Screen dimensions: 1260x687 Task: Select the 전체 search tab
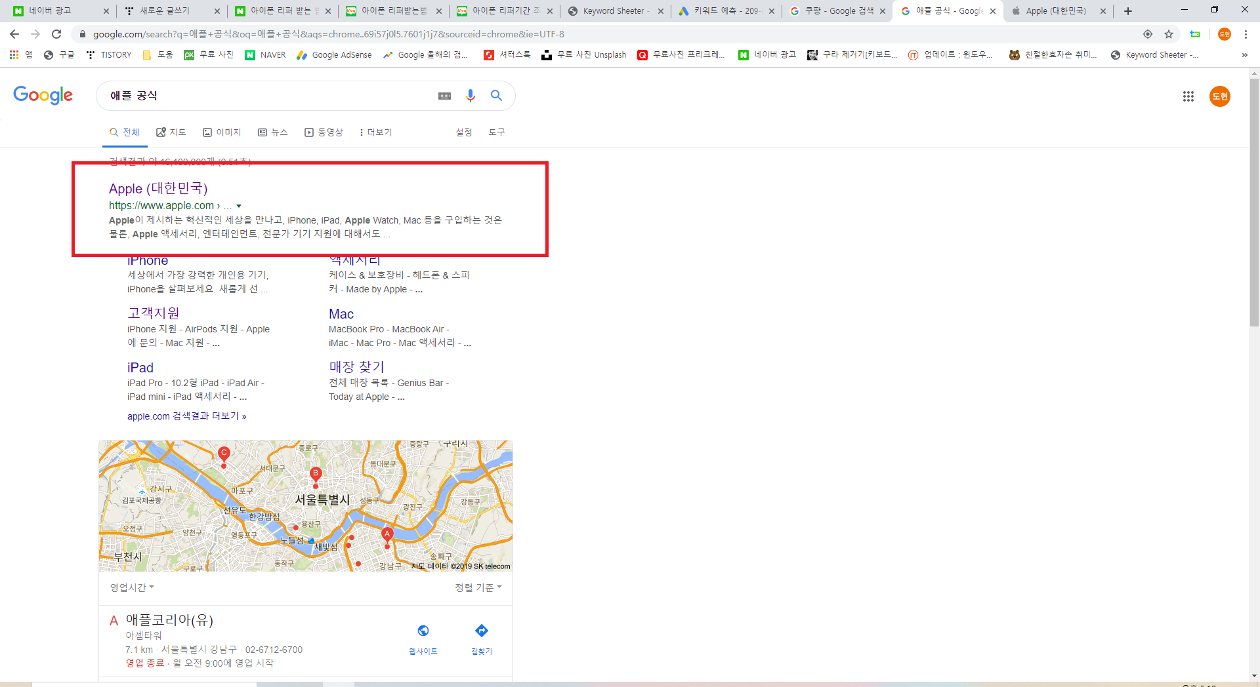pyautogui.click(x=125, y=132)
